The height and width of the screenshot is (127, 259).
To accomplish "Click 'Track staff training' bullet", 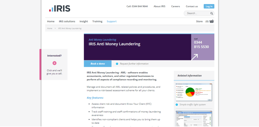I will point(126,113).
